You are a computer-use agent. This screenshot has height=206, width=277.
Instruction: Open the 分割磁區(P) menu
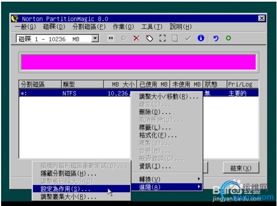[x=89, y=27]
